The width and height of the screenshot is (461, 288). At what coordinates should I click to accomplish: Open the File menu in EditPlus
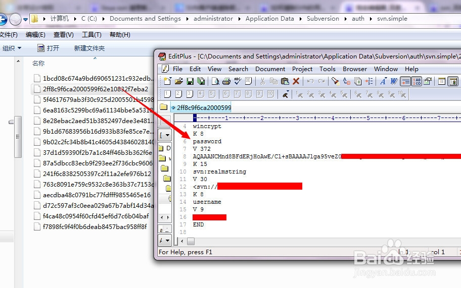pos(177,69)
